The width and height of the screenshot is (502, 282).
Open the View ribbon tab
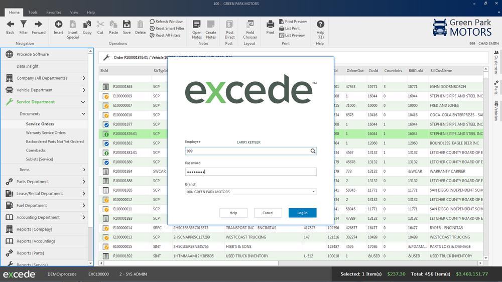tap(74, 12)
